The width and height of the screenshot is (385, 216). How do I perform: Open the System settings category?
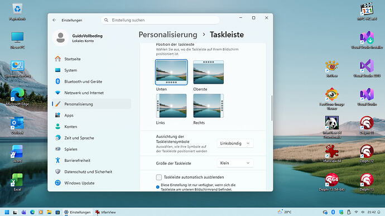tap(92, 70)
